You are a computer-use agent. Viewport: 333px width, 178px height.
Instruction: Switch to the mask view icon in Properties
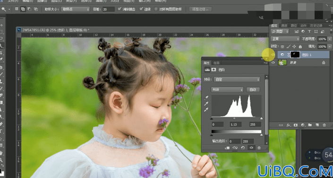click(214, 70)
